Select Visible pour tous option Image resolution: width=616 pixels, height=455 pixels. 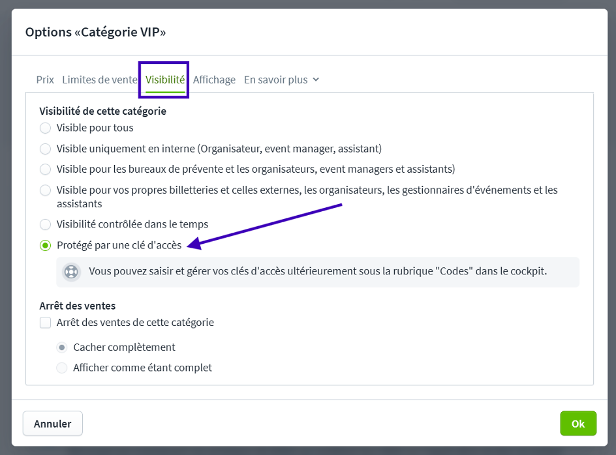[x=45, y=128]
